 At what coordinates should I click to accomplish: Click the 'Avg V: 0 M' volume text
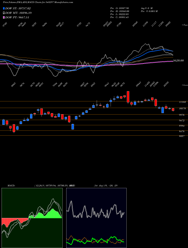147,8
